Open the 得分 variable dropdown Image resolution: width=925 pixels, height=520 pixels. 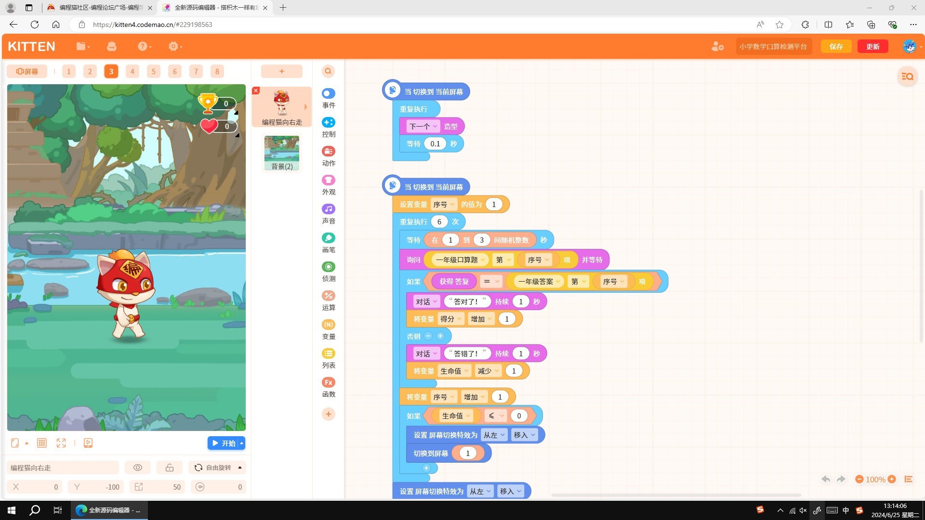[451, 319]
